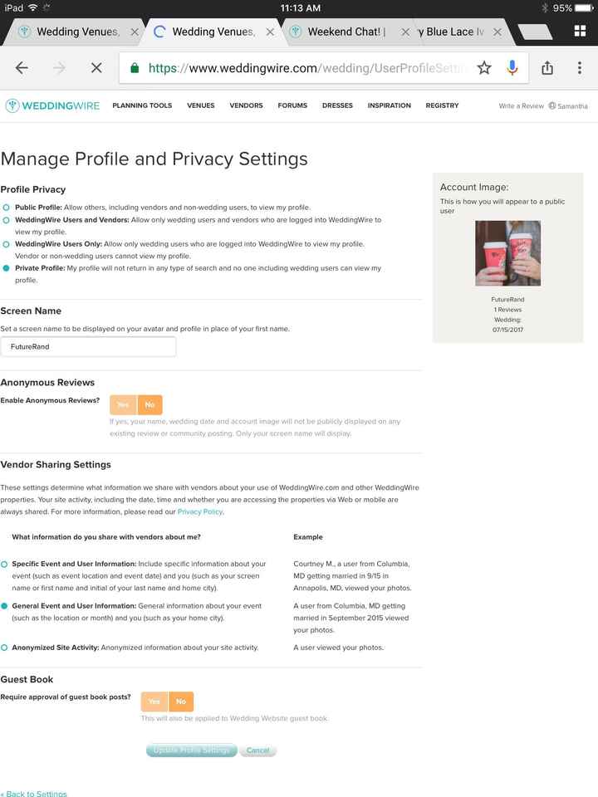Tap the browser back arrow
Screen dimensions: 598x797
[22, 68]
